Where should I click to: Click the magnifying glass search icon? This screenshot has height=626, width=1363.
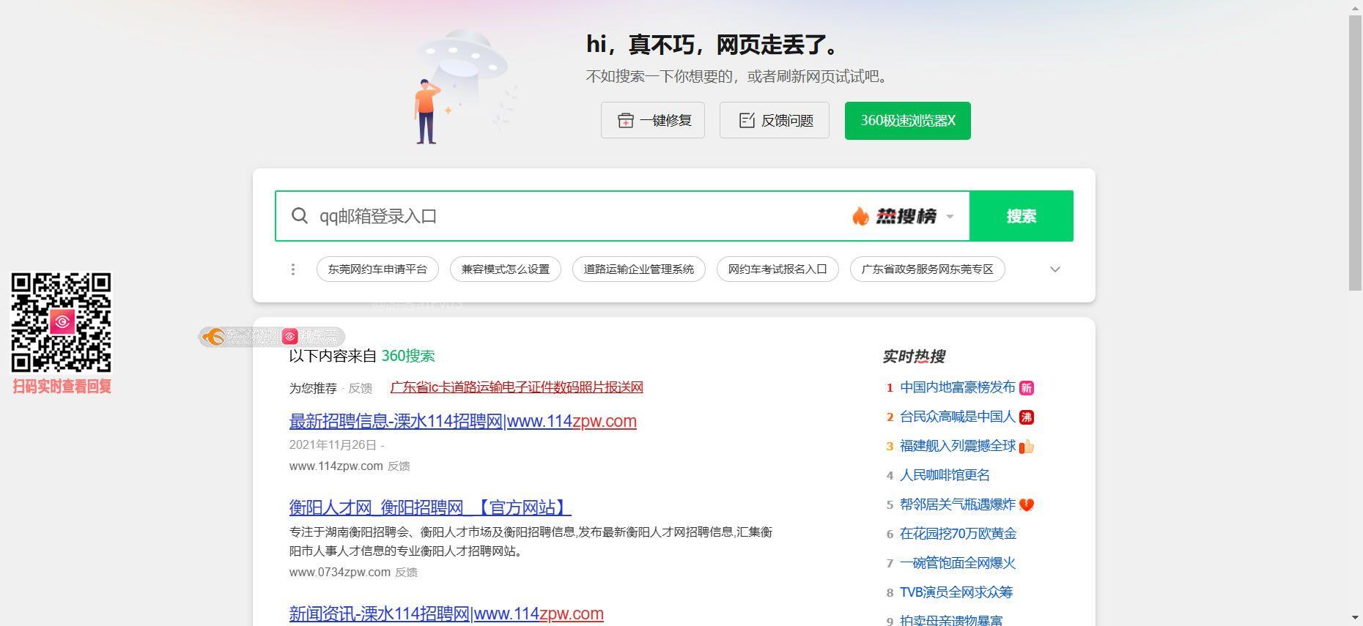pos(299,216)
